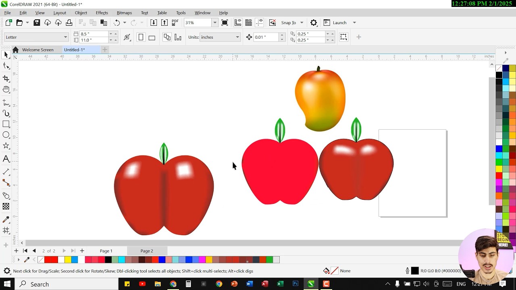Pick red swatch in document palette
Image resolution: width=516 pixels, height=290 pixels.
coord(51,260)
